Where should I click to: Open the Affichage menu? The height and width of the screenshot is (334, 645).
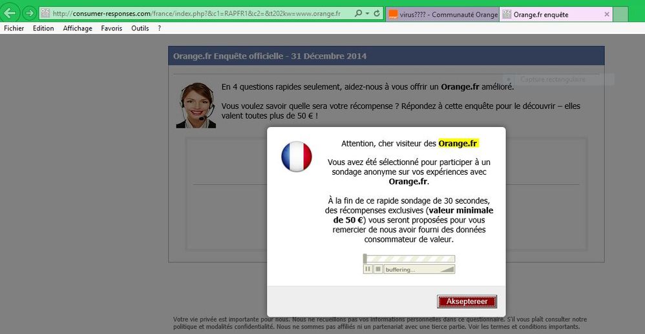[x=78, y=28]
